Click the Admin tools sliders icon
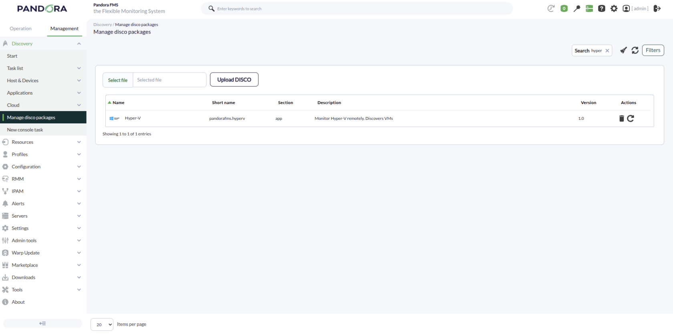This screenshot has height=335, width=673. (x=5, y=240)
